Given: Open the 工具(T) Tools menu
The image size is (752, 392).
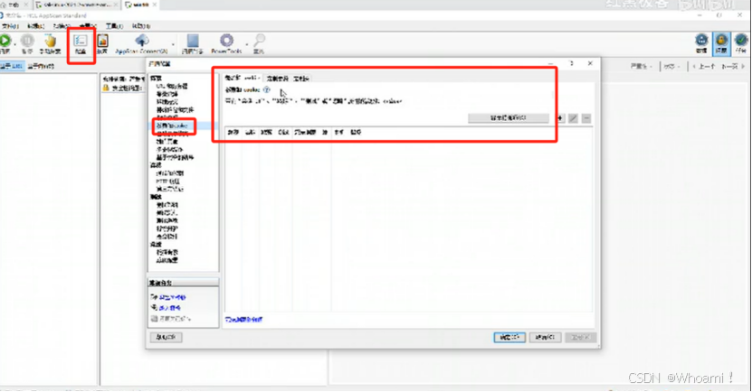Looking at the screenshot, I should point(115,26).
